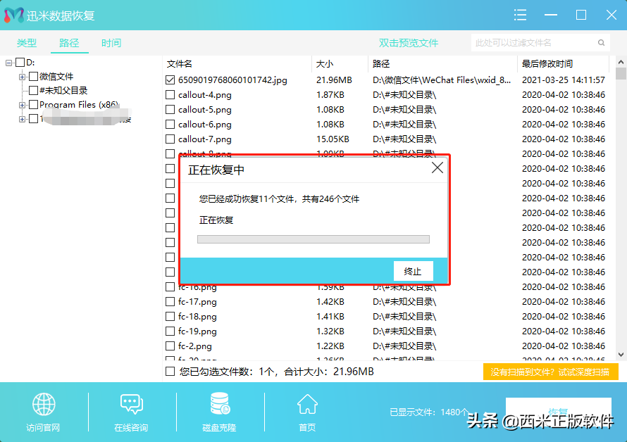Check the D: drive tree checkbox
627x442 pixels.
click(20, 63)
